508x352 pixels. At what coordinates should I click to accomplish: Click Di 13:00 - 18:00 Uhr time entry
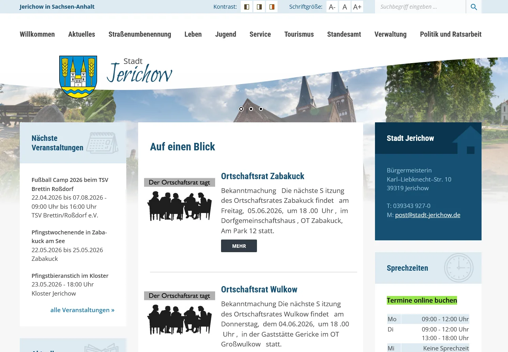click(445, 338)
